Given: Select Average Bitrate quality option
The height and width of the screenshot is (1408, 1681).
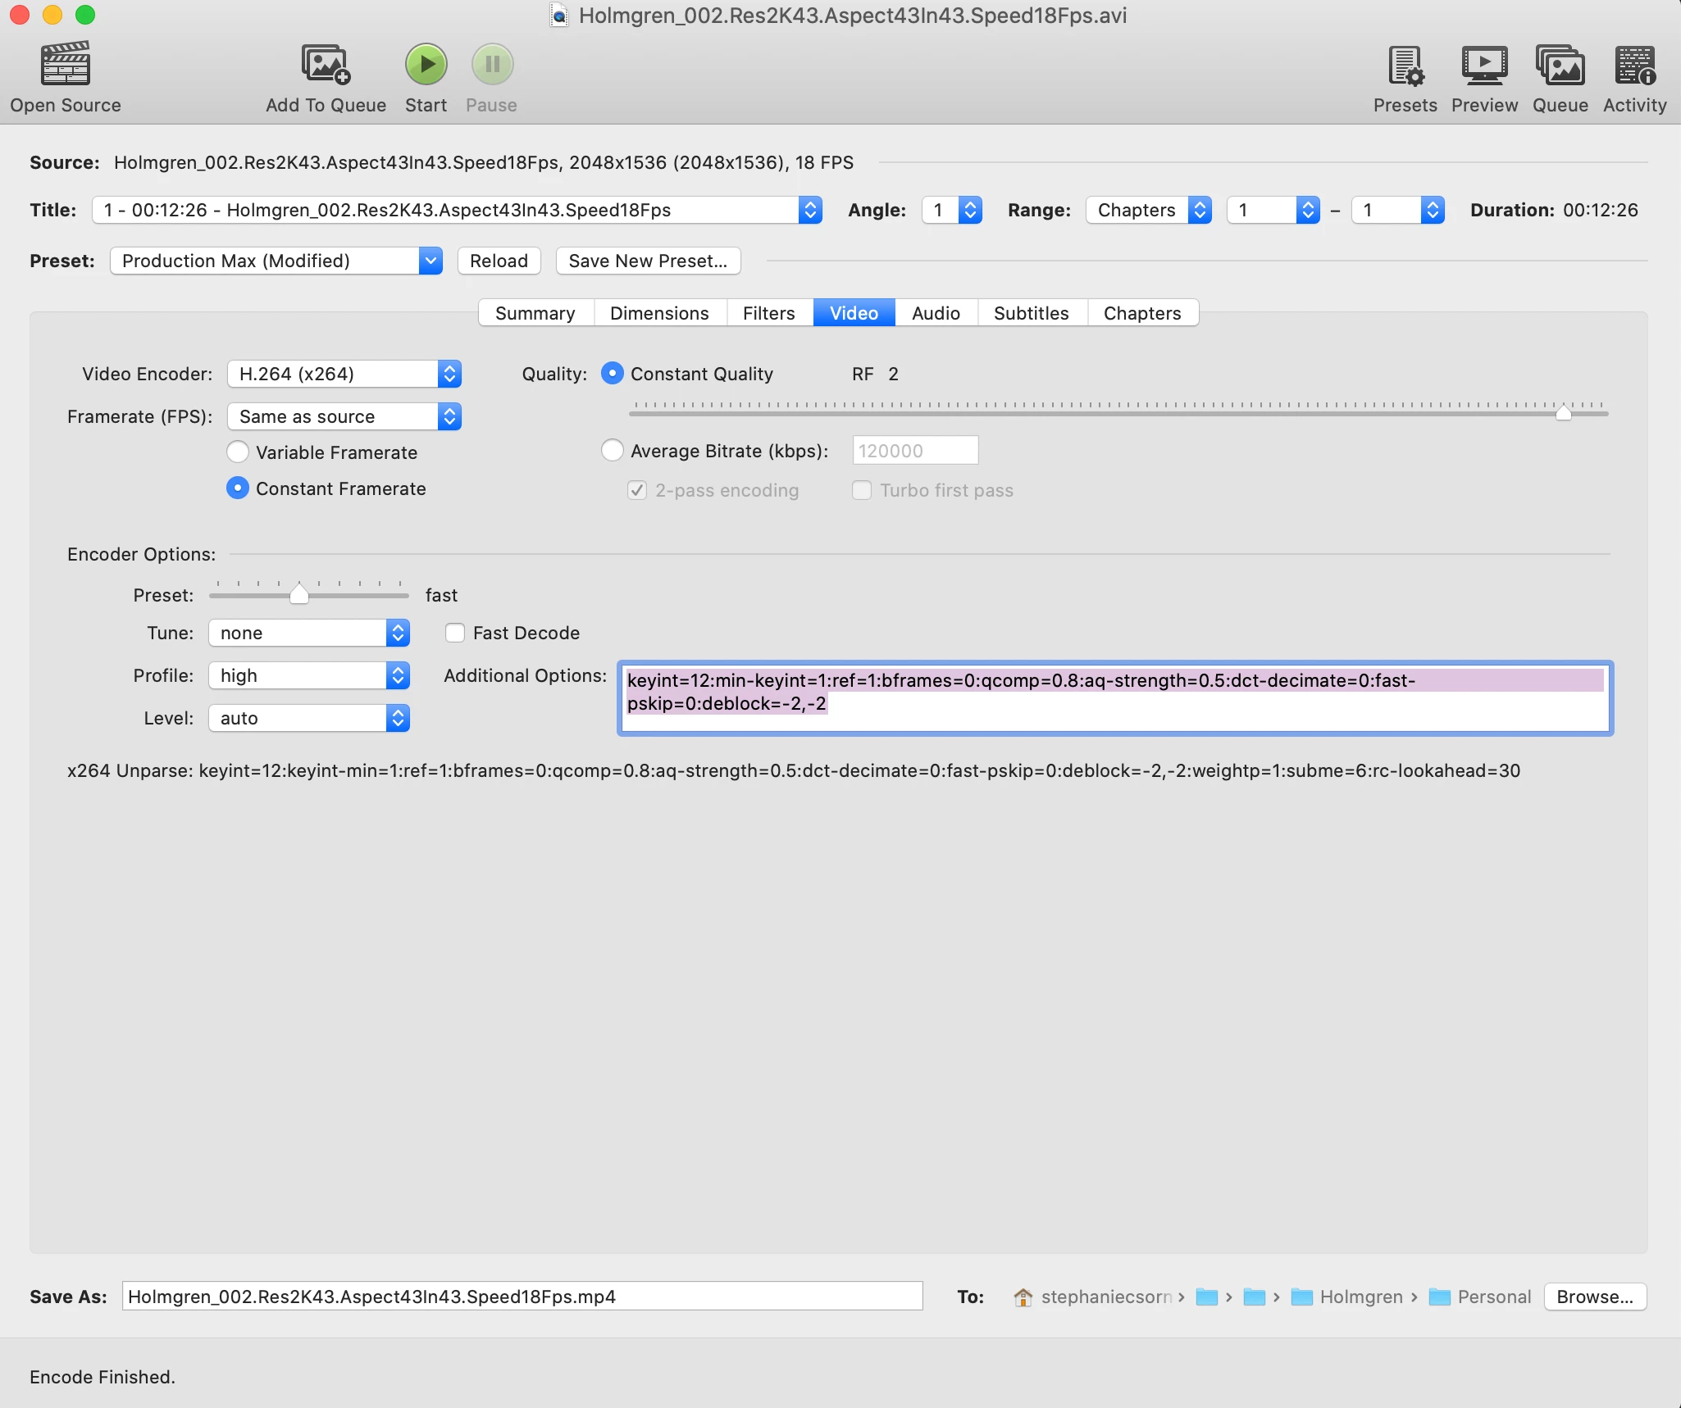Looking at the screenshot, I should (613, 451).
